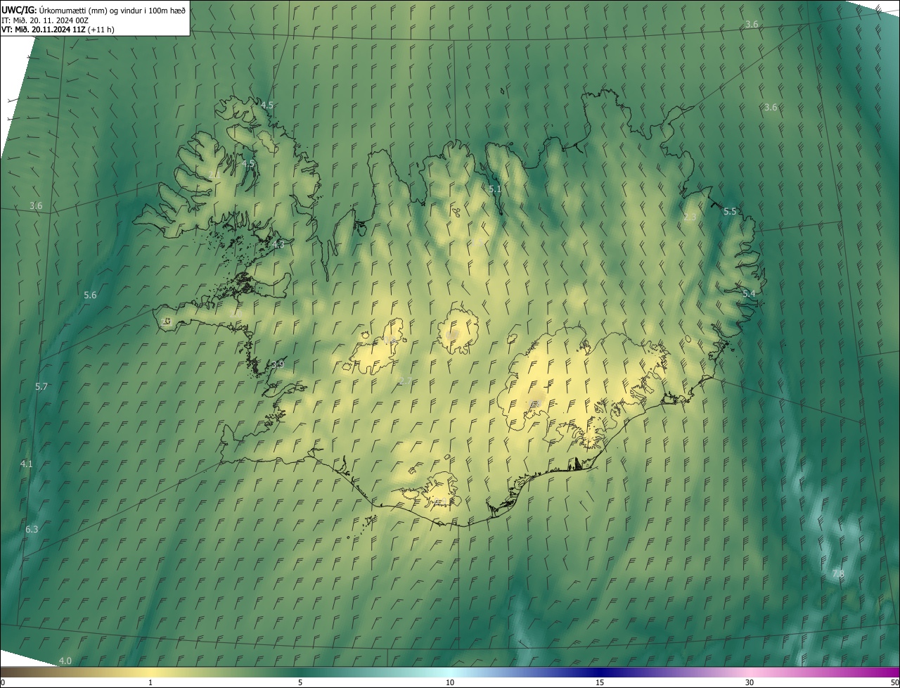Click the 15 tick on the color scale

coord(600,683)
